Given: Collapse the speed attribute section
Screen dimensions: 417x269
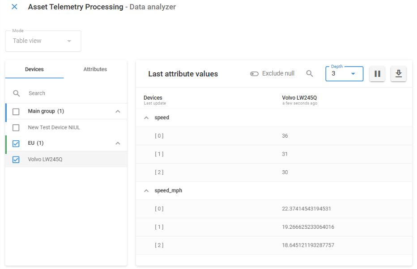Looking at the screenshot, I should point(146,117).
